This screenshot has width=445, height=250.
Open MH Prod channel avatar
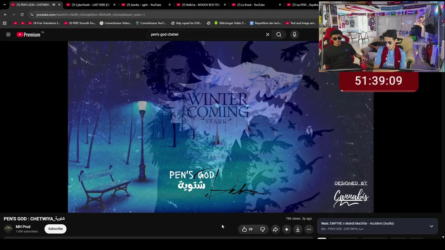point(8,229)
